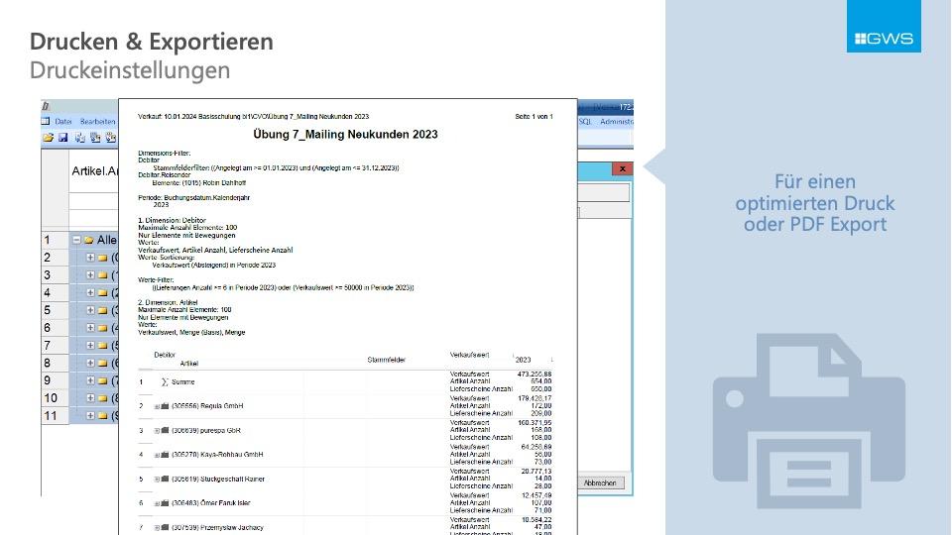
Task: Click the Debitor column header in preview
Action: point(165,355)
